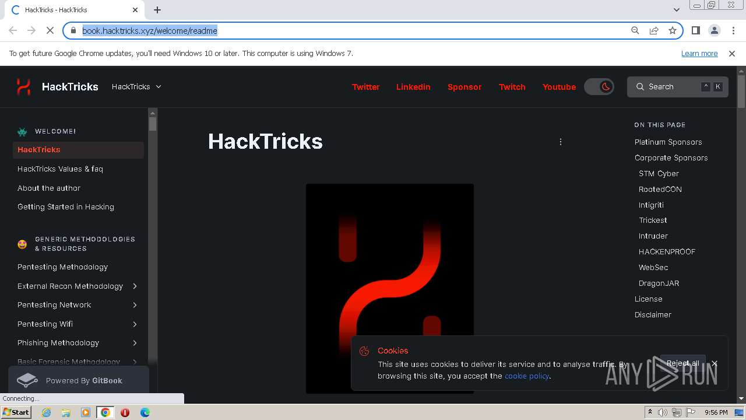The height and width of the screenshot is (420, 746).
Task: Open the page three-dot options menu
Action: pyautogui.click(x=561, y=142)
